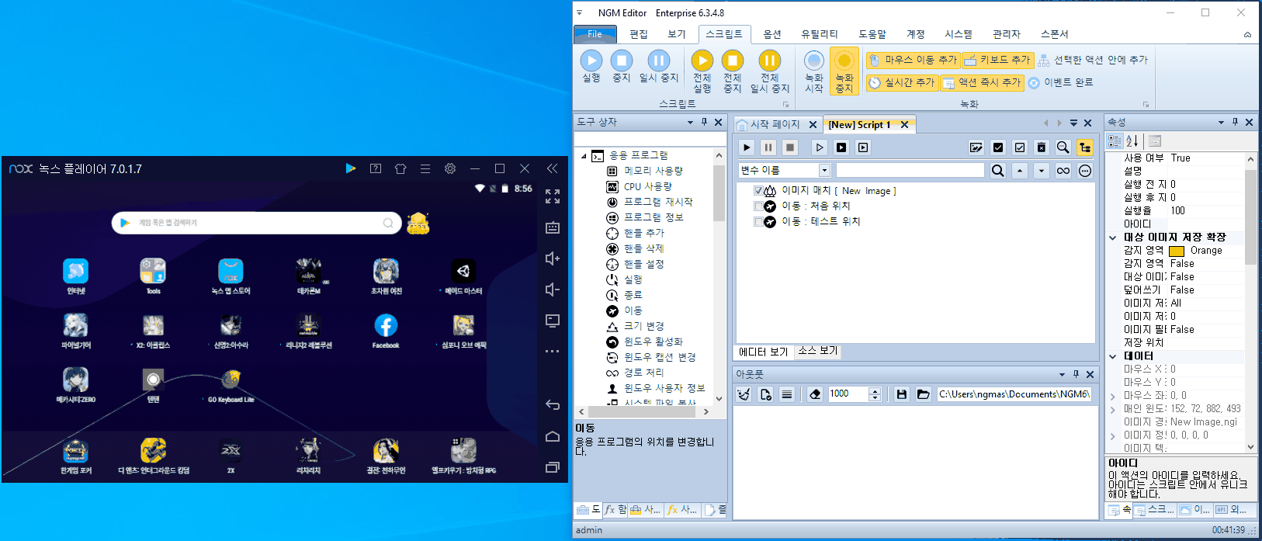The height and width of the screenshot is (541, 1262).
Task: Open the document tabs list dropdown arrow
Action: tap(1073, 123)
